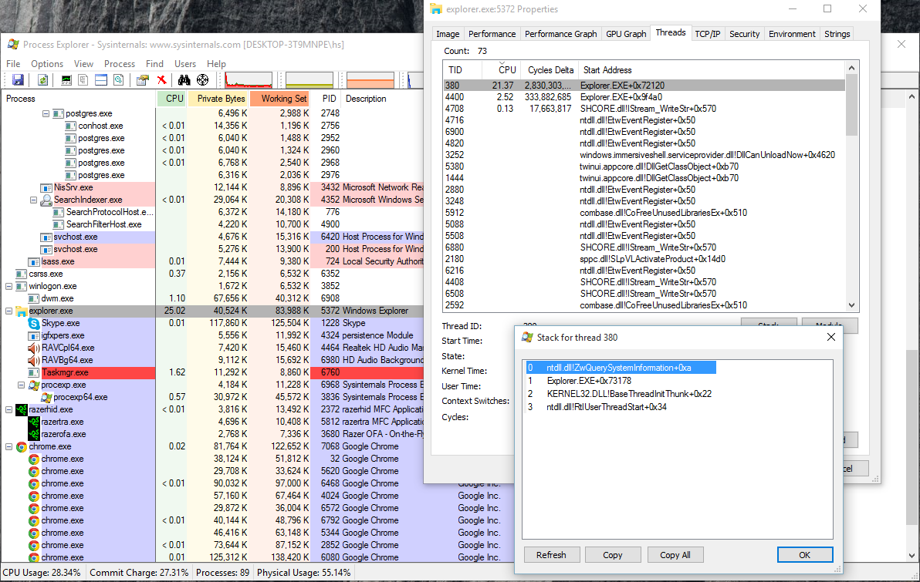Viewport: 920px width, 582px height.
Task: Click the CPU usage mini graph in toolbar
Action: (249, 80)
